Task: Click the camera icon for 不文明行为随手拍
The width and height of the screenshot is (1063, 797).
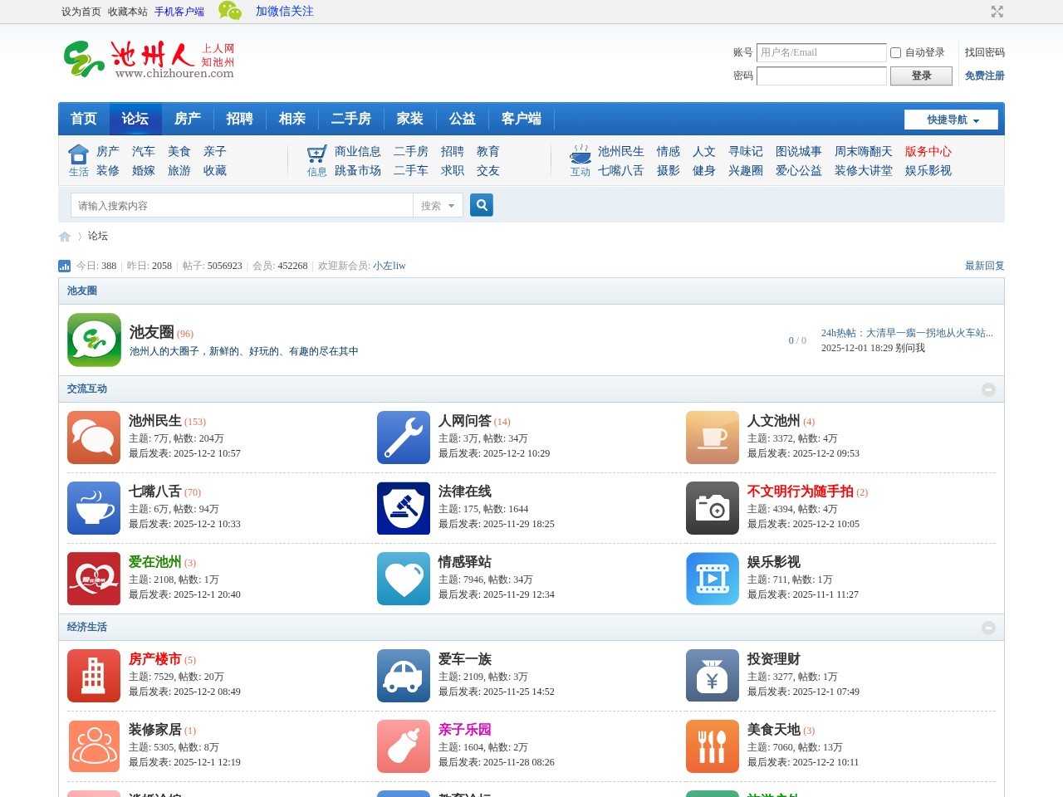Action: [x=713, y=508]
